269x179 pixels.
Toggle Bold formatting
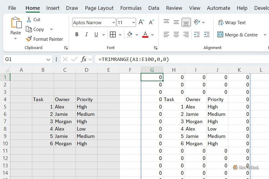(x=77, y=35)
